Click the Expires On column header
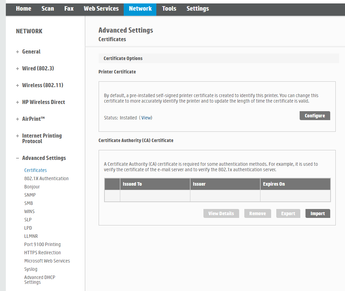The height and width of the screenshot is (291, 345). (x=295, y=184)
